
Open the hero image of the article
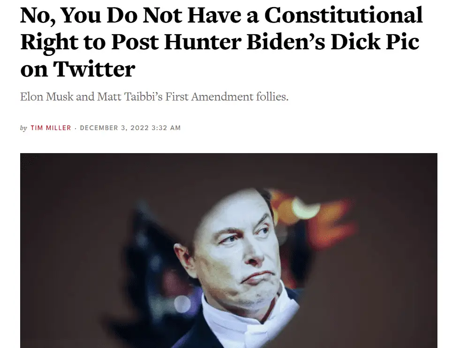tap(229, 250)
